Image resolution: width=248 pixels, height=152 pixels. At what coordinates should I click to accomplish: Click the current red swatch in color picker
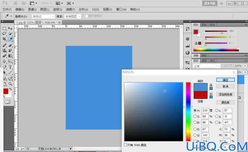tap(201, 95)
